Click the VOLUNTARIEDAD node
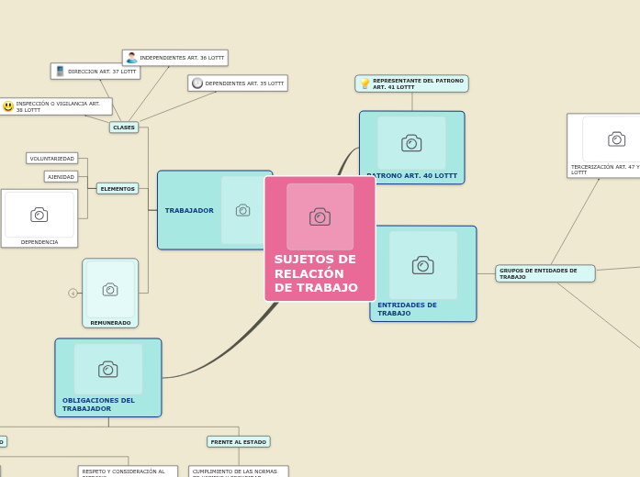 52,159
